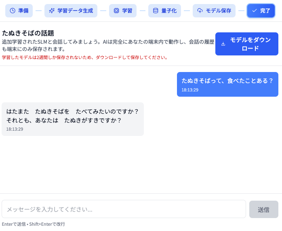Click the sparkle icon in 学習データ生成 step
Viewport: 282px width, 231px height.
pyautogui.click(x=52, y=11)
